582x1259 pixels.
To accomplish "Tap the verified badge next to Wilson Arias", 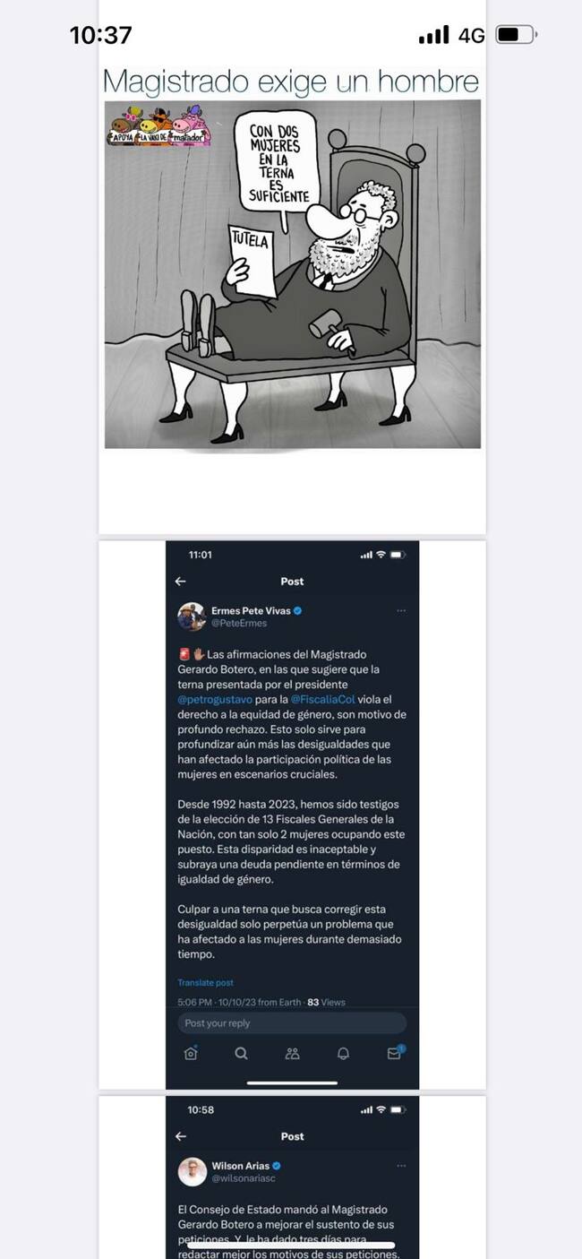I will 277,1166.
